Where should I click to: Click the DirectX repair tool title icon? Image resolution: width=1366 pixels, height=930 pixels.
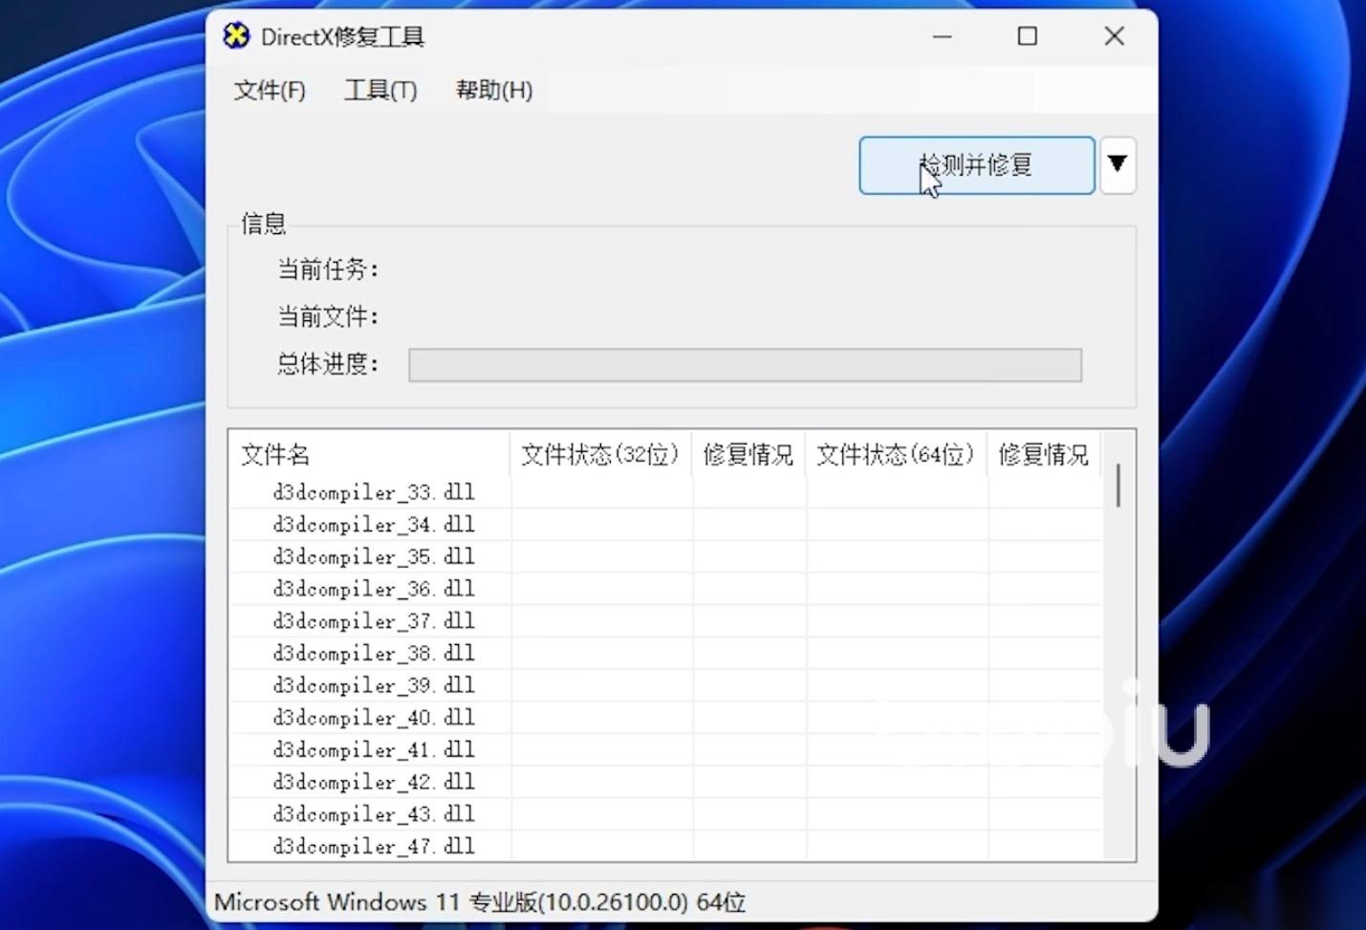tap(236, 36)
